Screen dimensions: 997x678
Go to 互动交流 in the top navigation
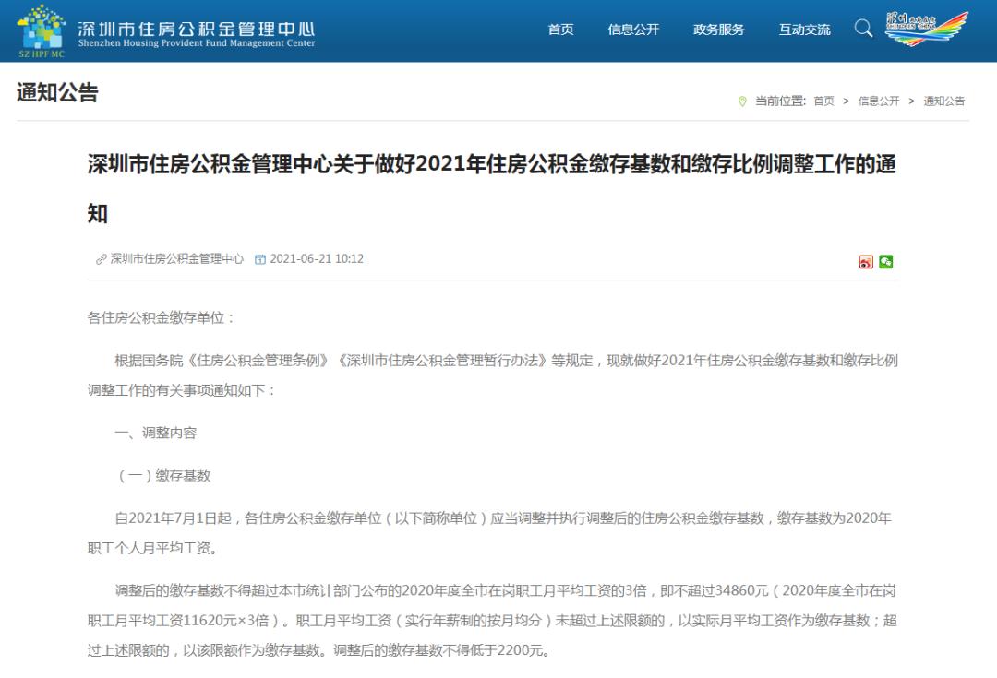tap(804, 30)
